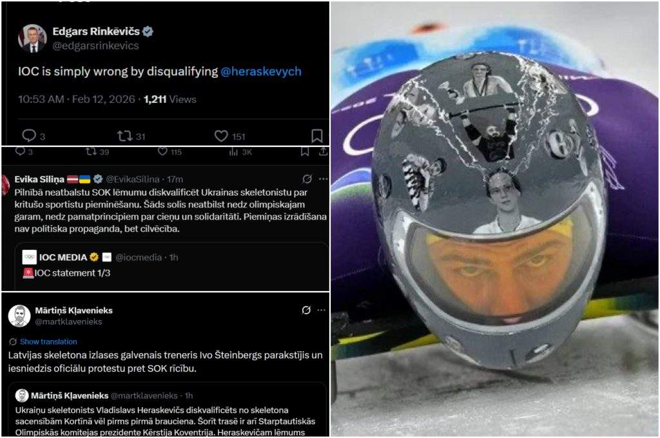
Task: Open more options on Evika Siliņa tweet
Action: 324,179
